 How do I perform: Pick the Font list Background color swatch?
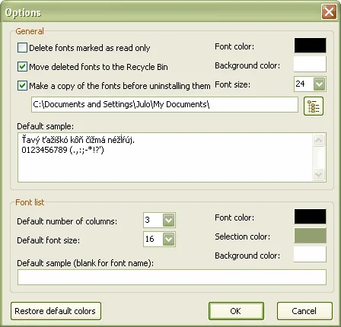pyautogui.click(x=310, y=254)
